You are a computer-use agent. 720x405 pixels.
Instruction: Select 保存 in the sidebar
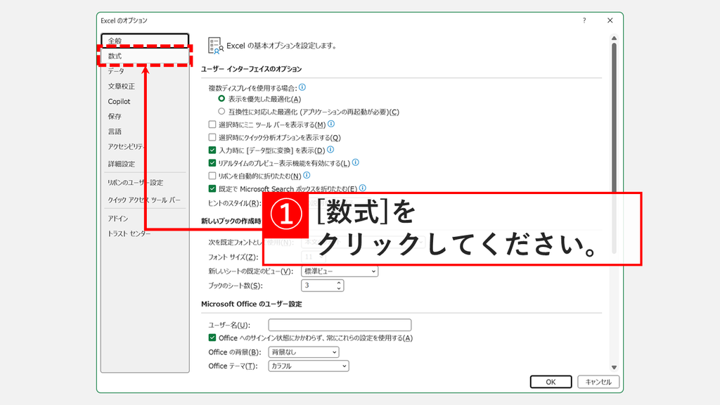(x=145, y=117)
